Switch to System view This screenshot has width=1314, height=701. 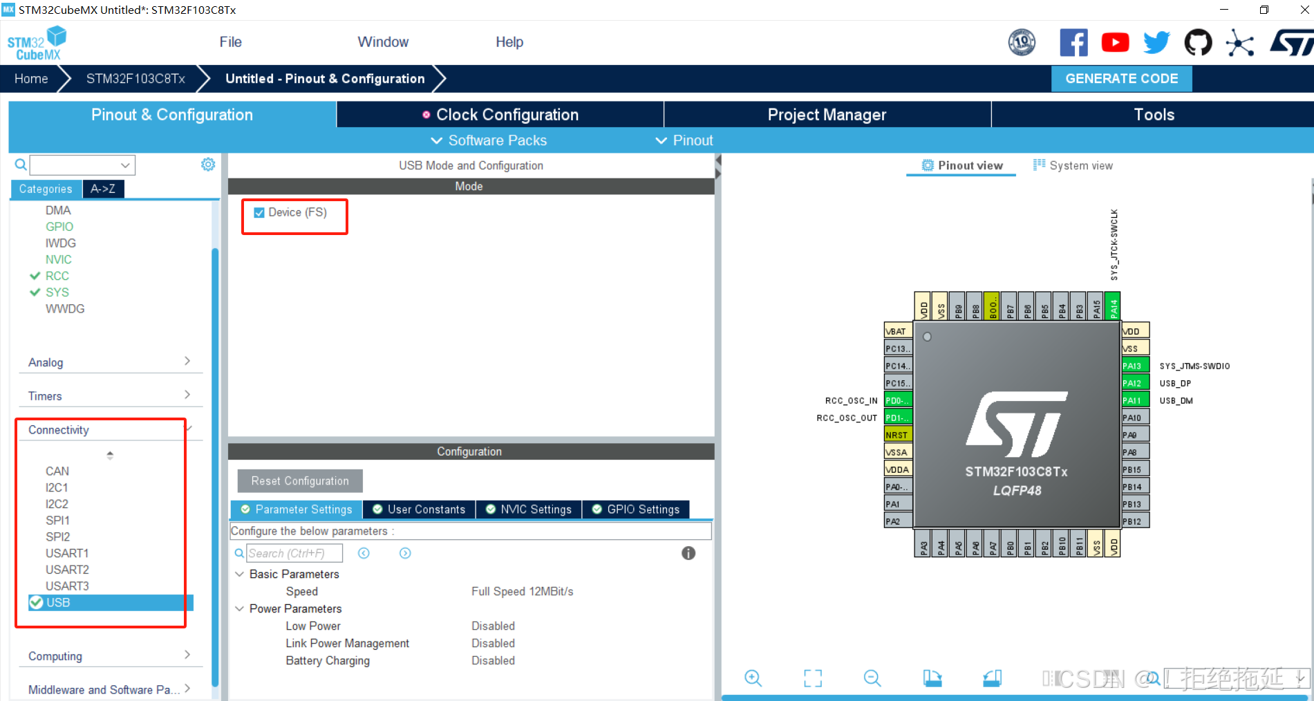[1073, 166]
